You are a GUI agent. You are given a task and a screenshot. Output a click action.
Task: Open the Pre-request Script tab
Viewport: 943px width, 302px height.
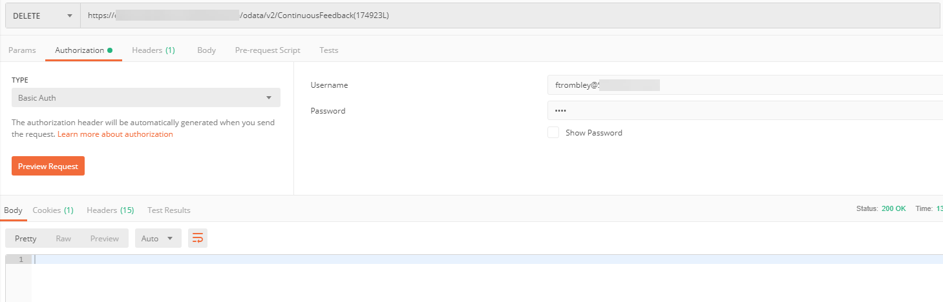point(268,50)
